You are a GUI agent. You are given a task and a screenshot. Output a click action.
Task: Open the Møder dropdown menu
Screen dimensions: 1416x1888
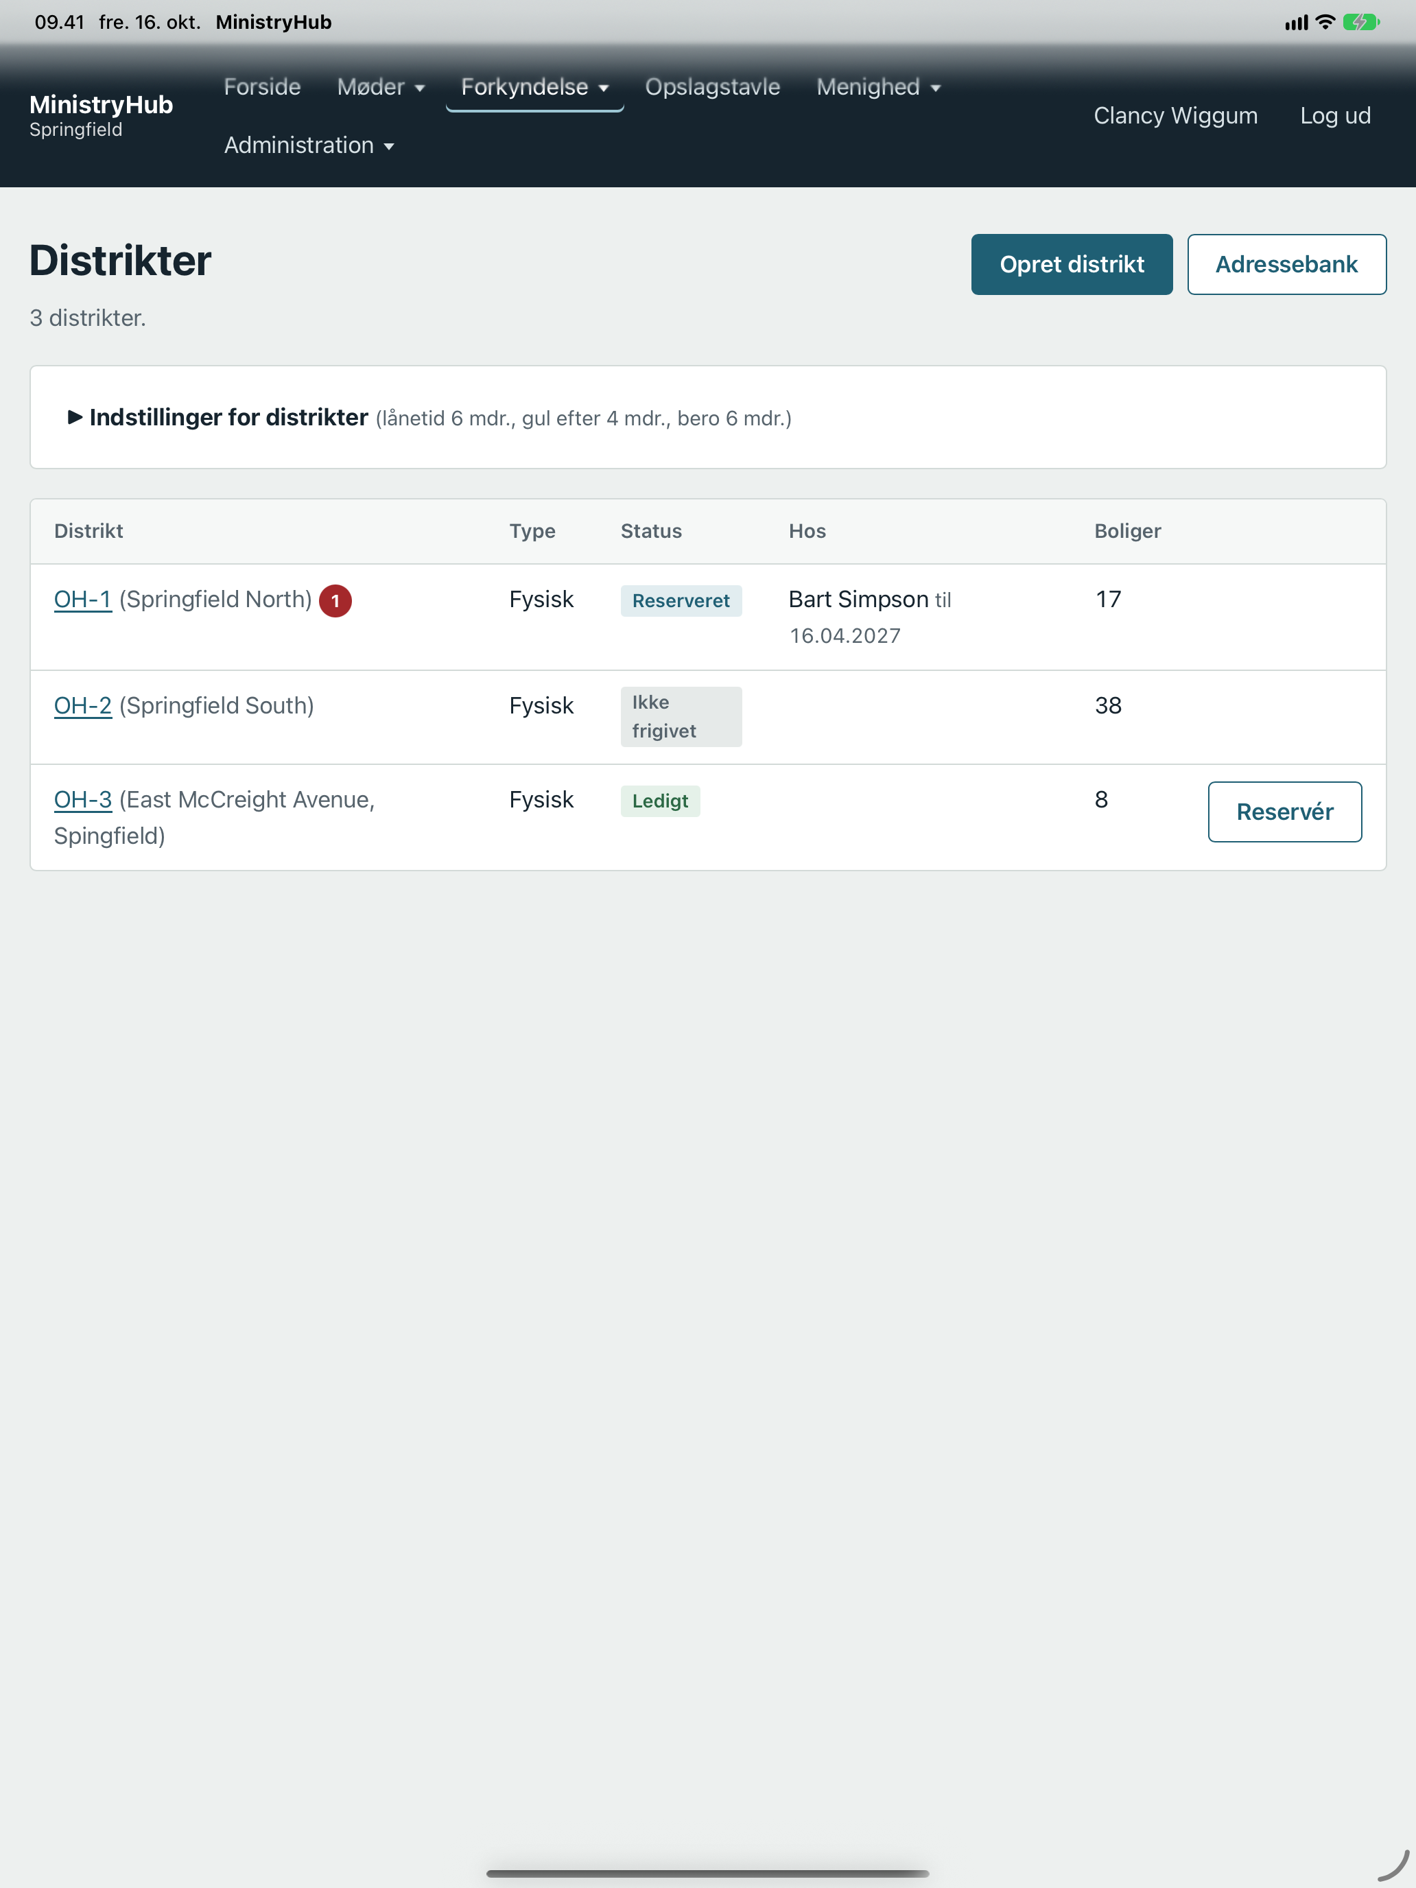click(381, 87)
